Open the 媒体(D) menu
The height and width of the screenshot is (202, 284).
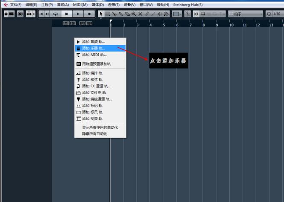pyautogui.click(x=98, y=5)
